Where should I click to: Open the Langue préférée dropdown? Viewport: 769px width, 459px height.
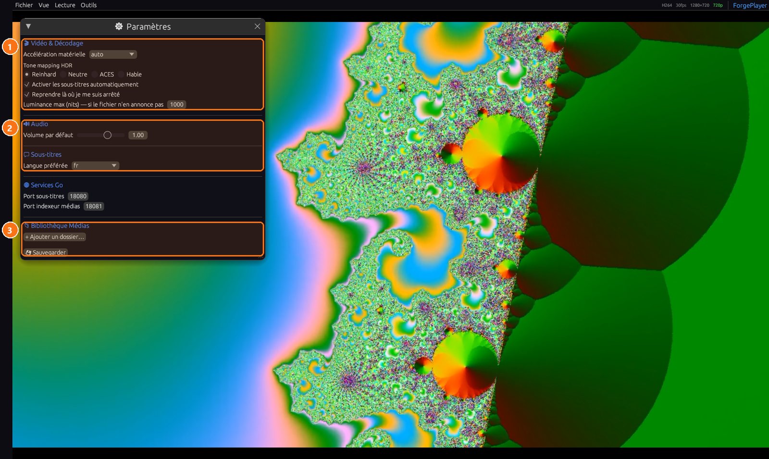(95, 166)
